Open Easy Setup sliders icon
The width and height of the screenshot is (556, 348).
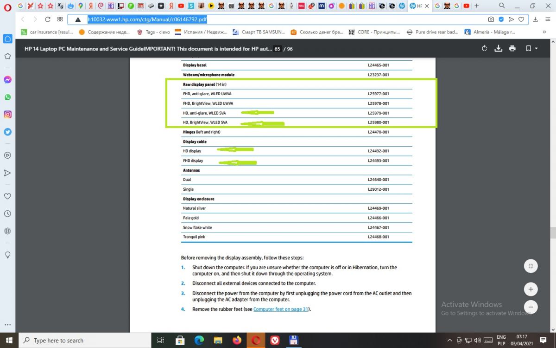(x=548, y=19)
